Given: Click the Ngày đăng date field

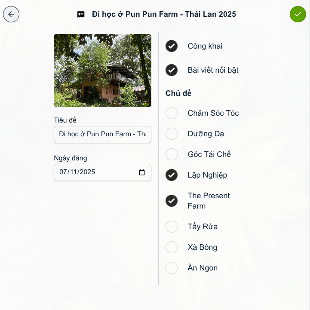Looking at the screenshot, I should (x=95, y=172).
